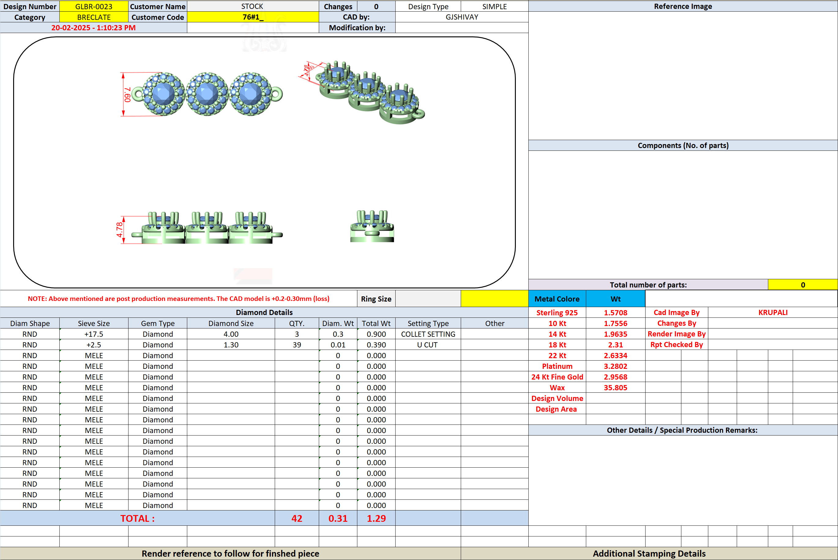Select the 14 Kt weight 1.9635

coord(616,334)
